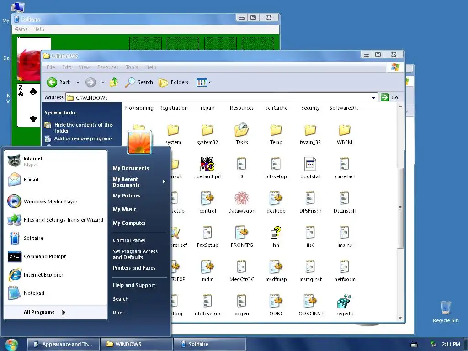468x351 pixels.
Task: Select the ODBCINST file icon
Action: [310, 301]
